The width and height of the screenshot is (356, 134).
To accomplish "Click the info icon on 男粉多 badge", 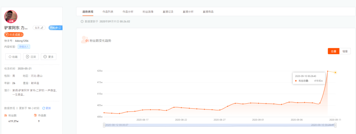I will click(60, 28).
